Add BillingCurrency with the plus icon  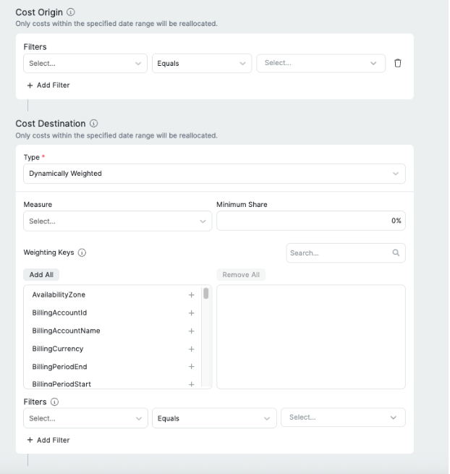click(x=191, y=349)
